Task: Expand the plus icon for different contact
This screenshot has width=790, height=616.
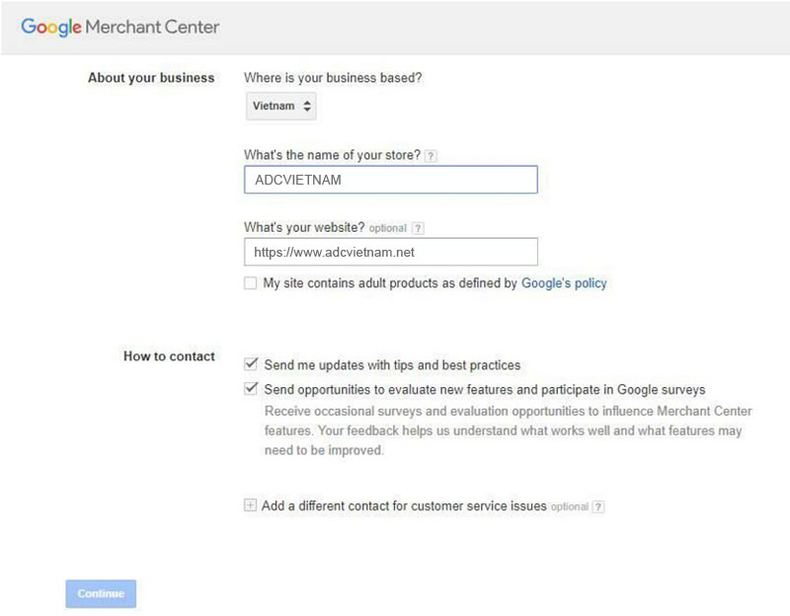Action: click(x=251, y=506)
